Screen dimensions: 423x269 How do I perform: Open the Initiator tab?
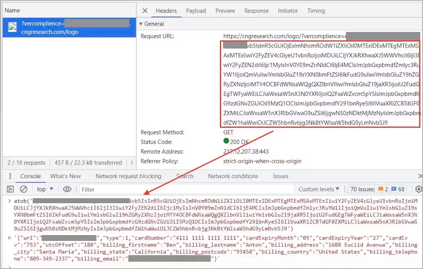(288, 11)
